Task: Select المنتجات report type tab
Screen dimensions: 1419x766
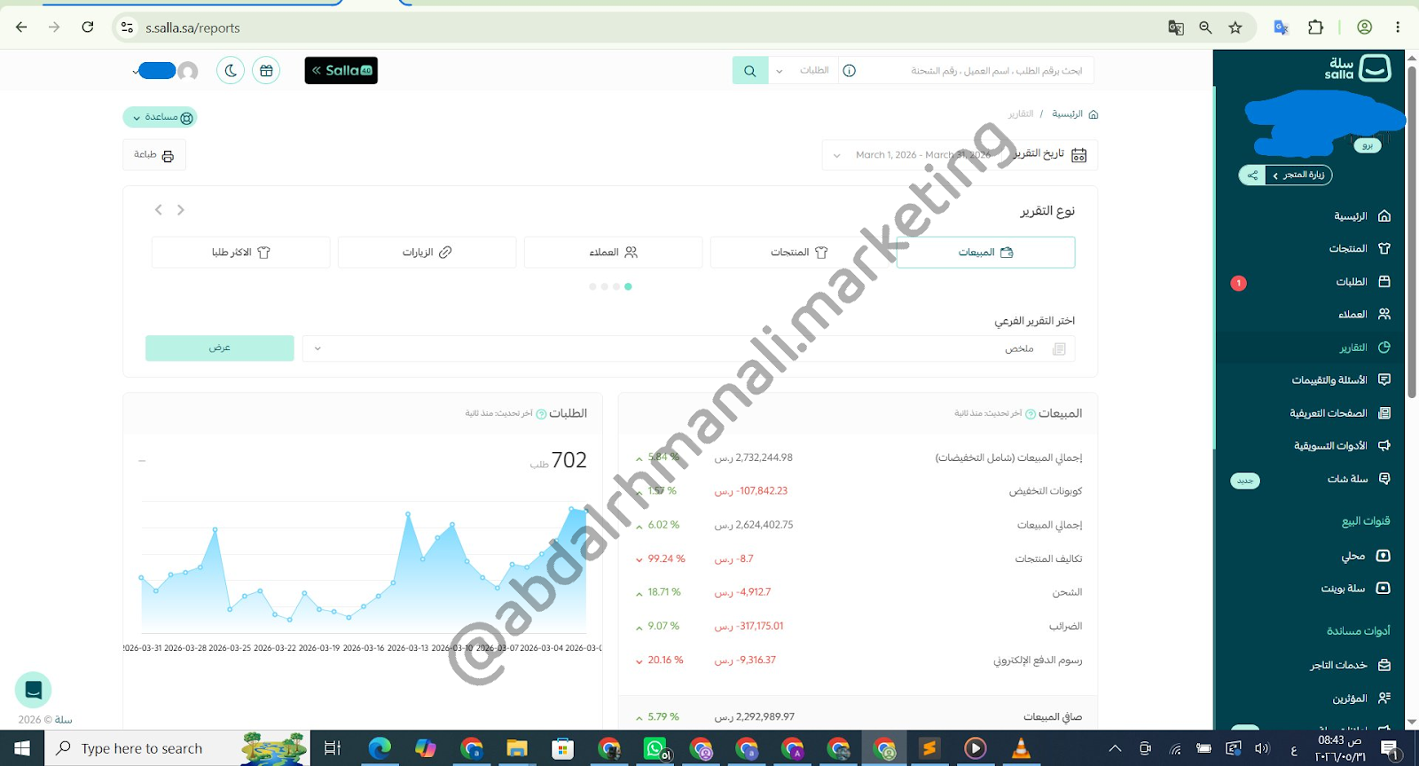Action: point(799,253)
